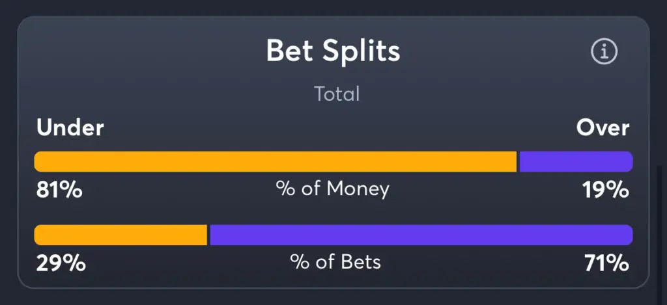Click the 29% bets value
Image resolution: width=667 pixels, height=305 pixels.
61,263
